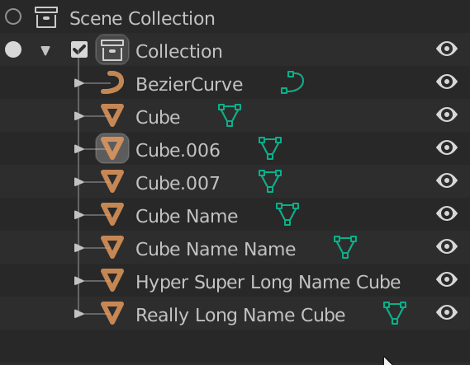The height and width of the screenshot is (365, 470).
Task: Select the green curve data icon beside BezierCurve
Action: (292, 82)
